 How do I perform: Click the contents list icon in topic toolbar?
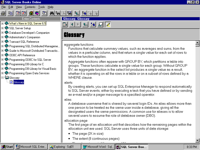pyautogui.click(x=65, y=24)
